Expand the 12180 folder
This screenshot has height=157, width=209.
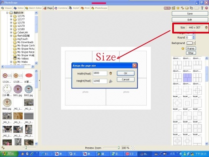tap(11, 29)
